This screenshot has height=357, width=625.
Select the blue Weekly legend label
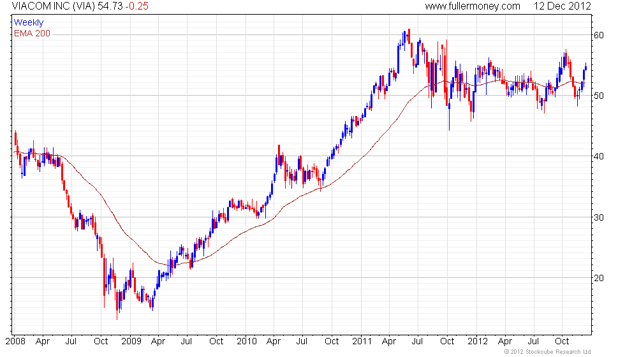point(28,23)
